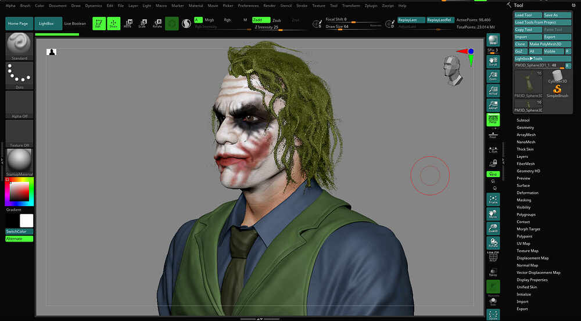581x321 pixels.
Task: Toggle Draw mode in the top shelf
Action: [x=113, y=23]
